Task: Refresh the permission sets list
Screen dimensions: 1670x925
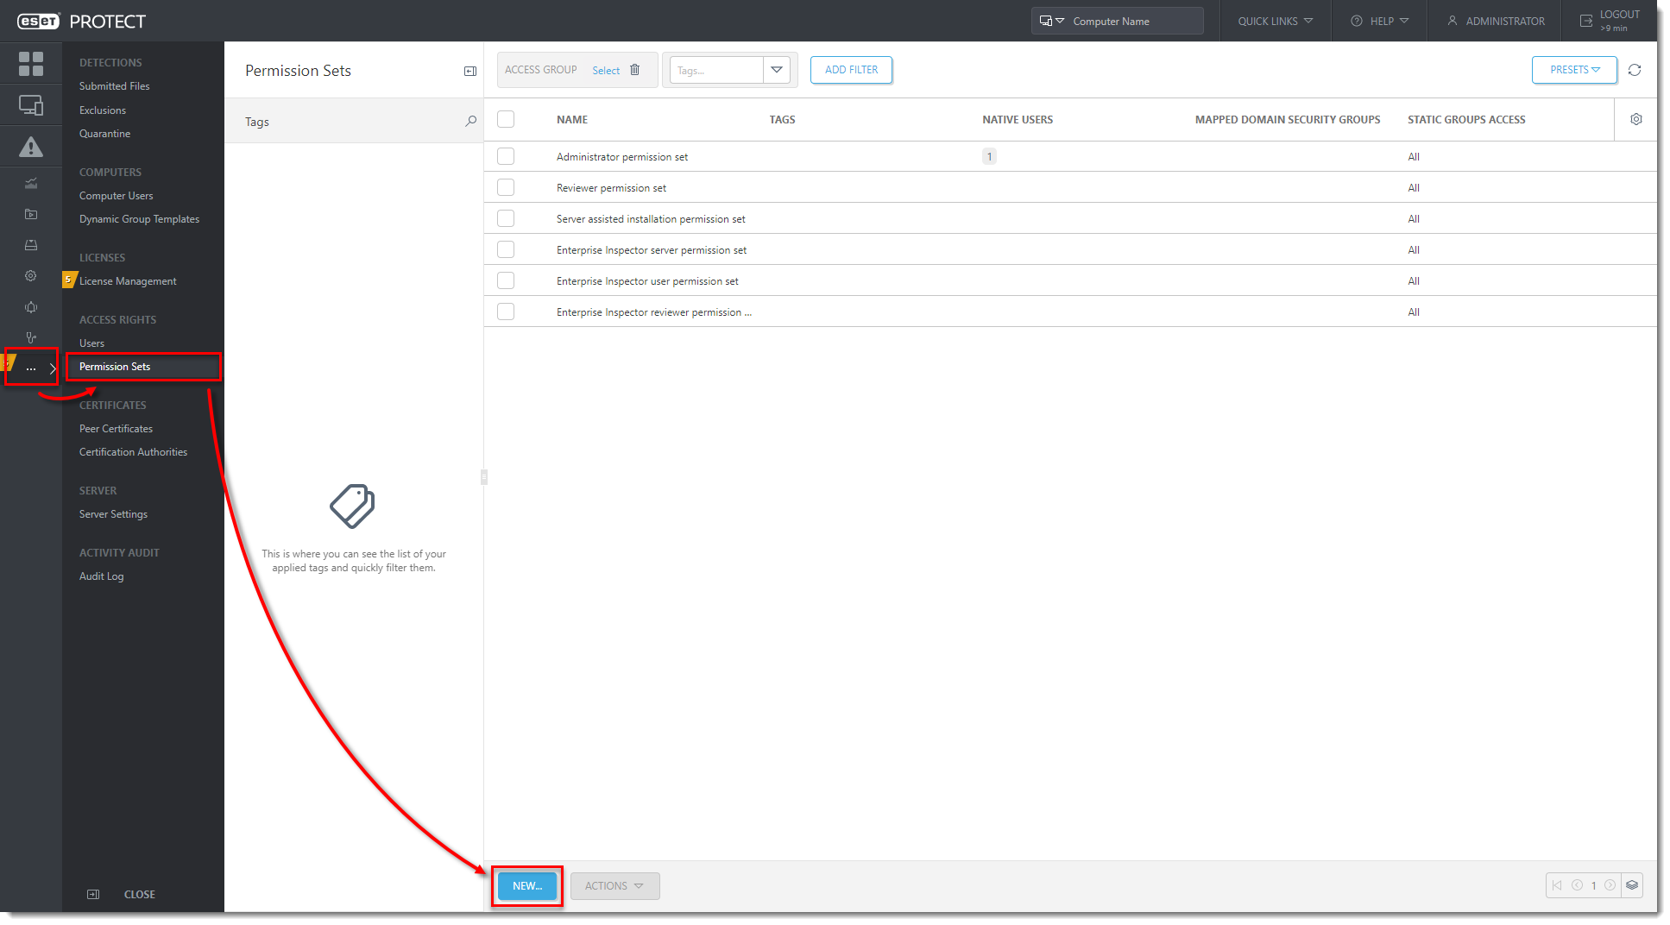Action: point(1634,70)
